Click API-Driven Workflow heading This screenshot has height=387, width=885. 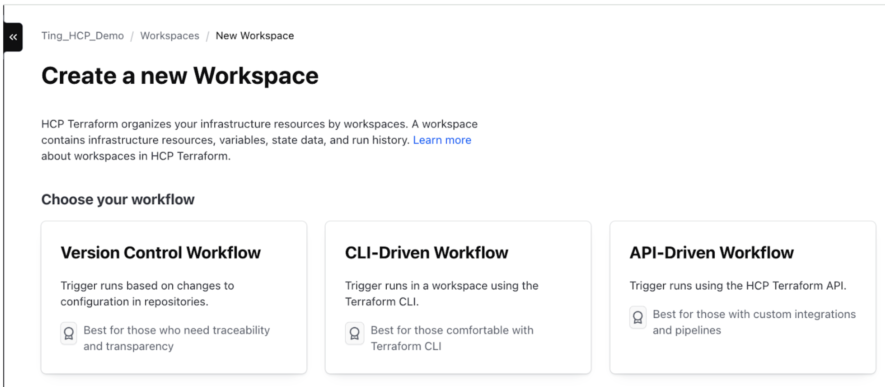tap(711, 253)
